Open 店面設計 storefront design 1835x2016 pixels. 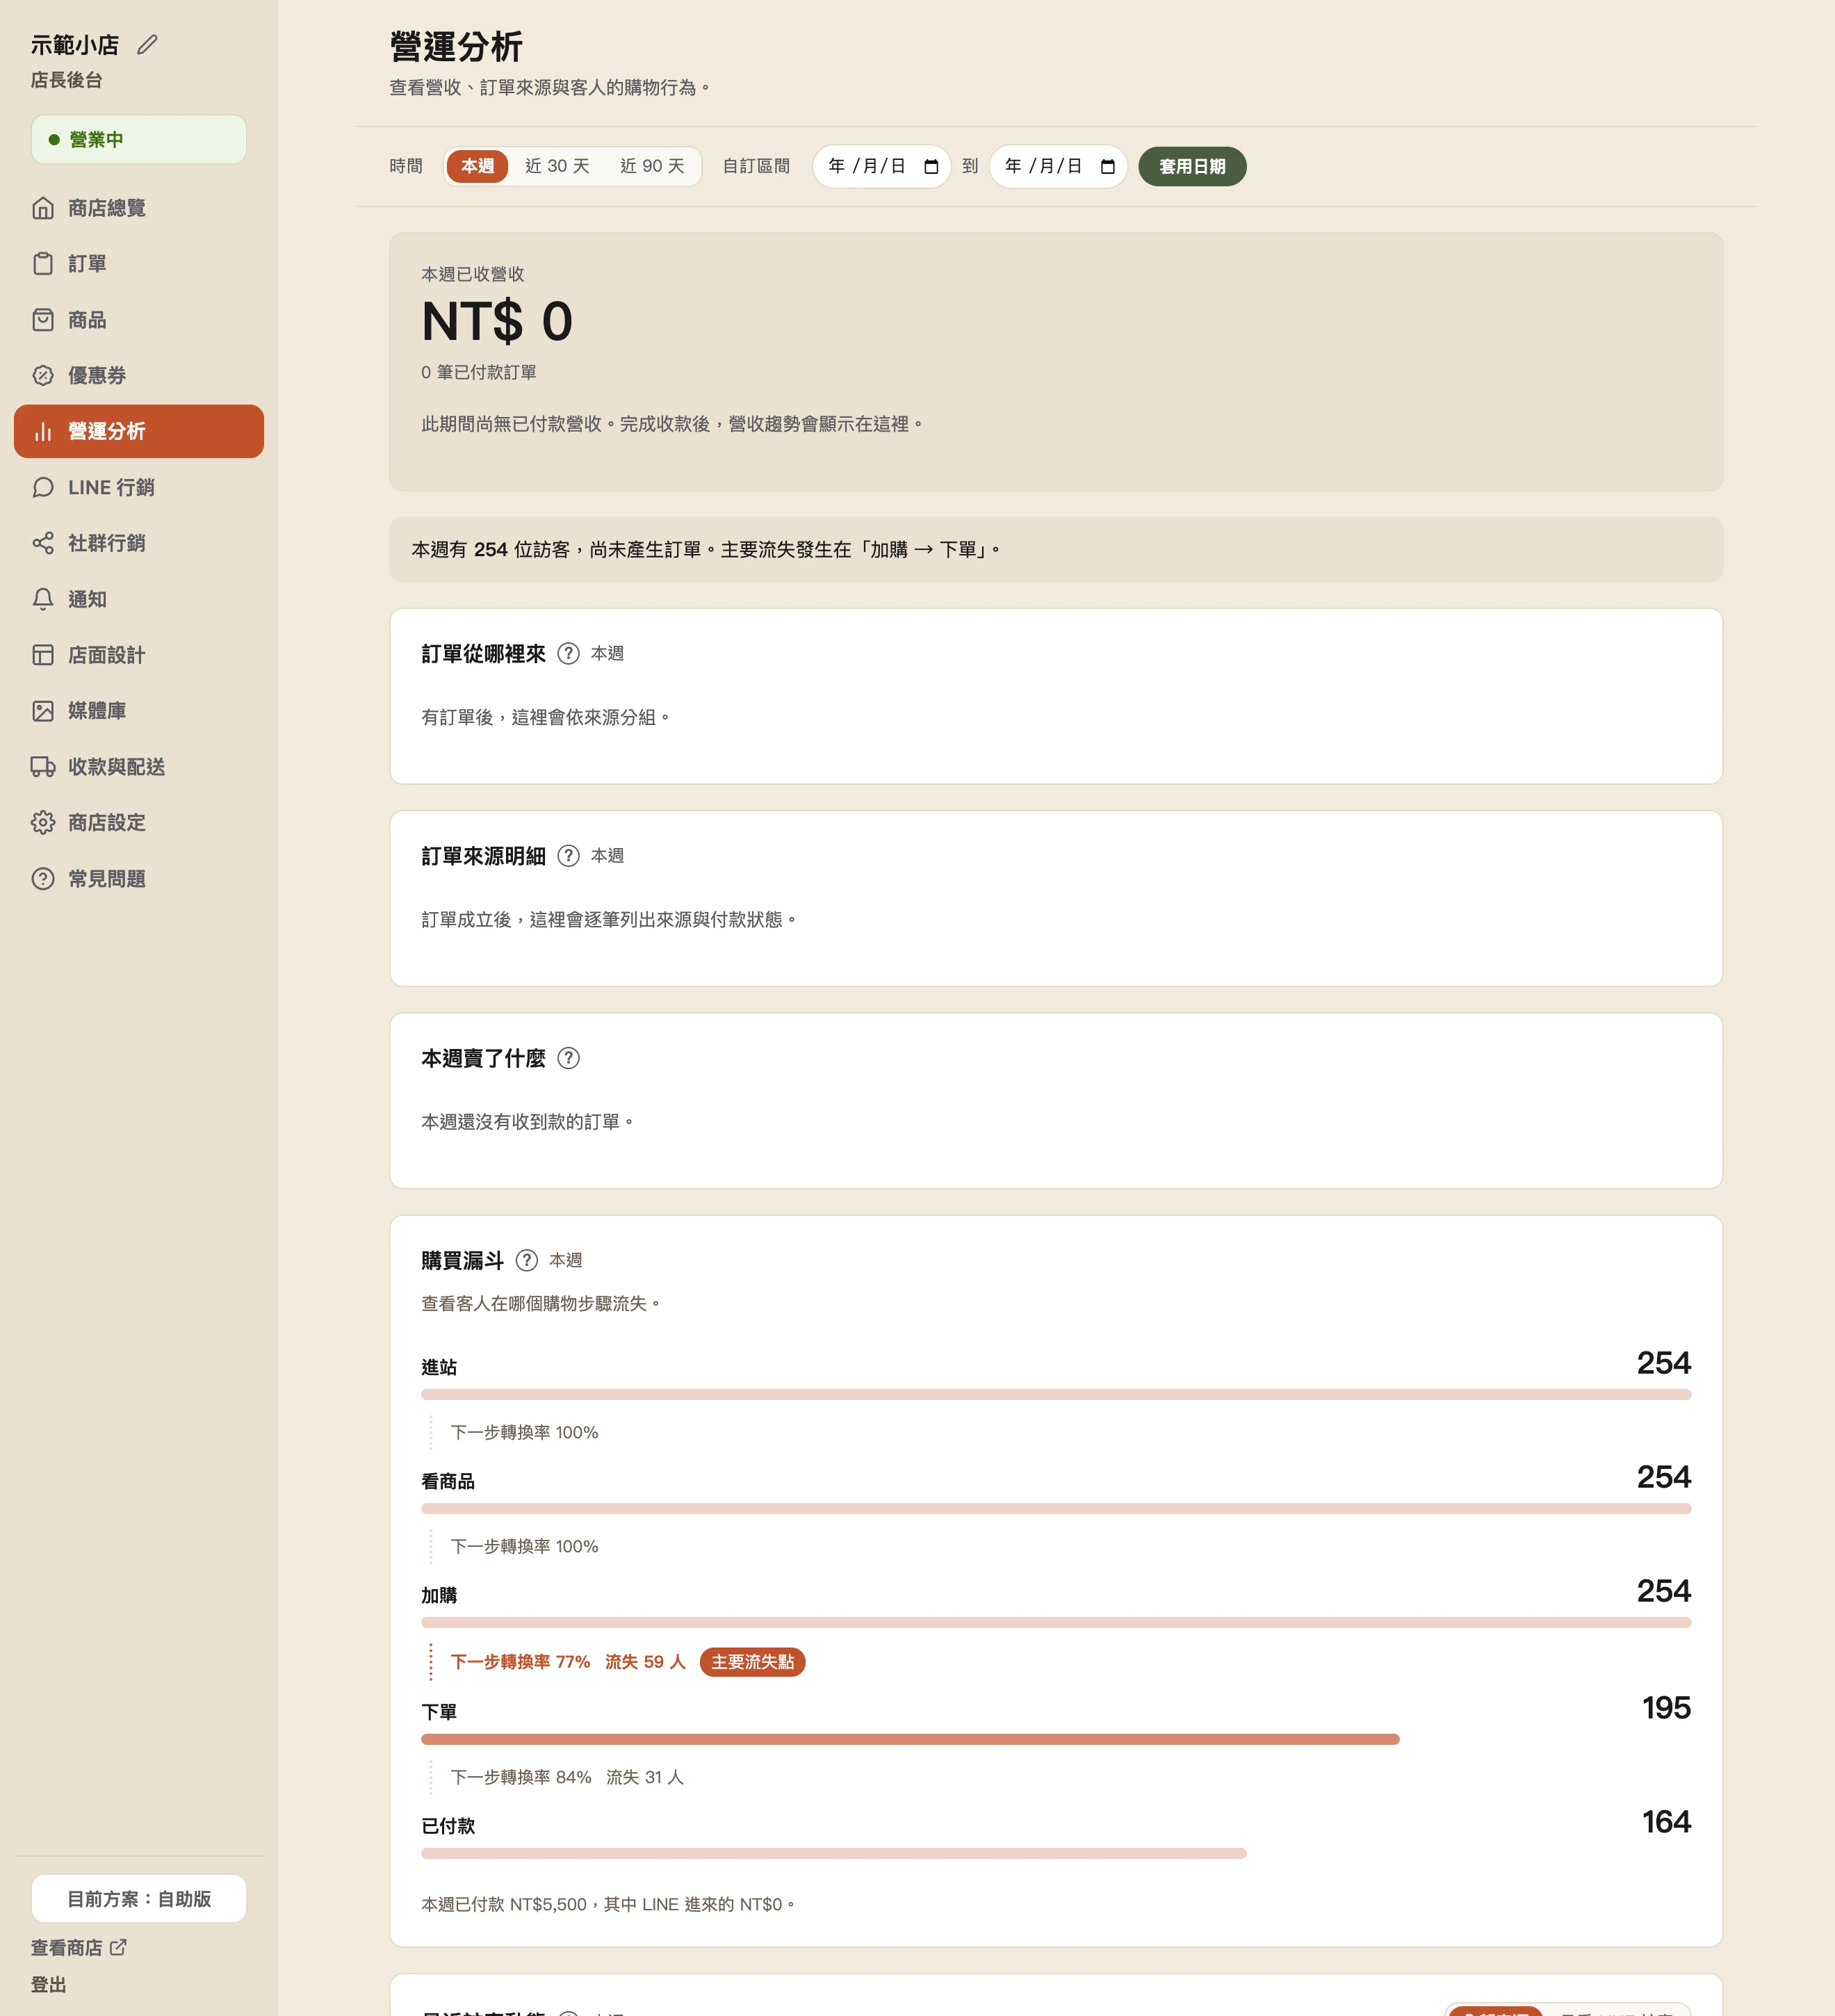click(x=139, y=655)
